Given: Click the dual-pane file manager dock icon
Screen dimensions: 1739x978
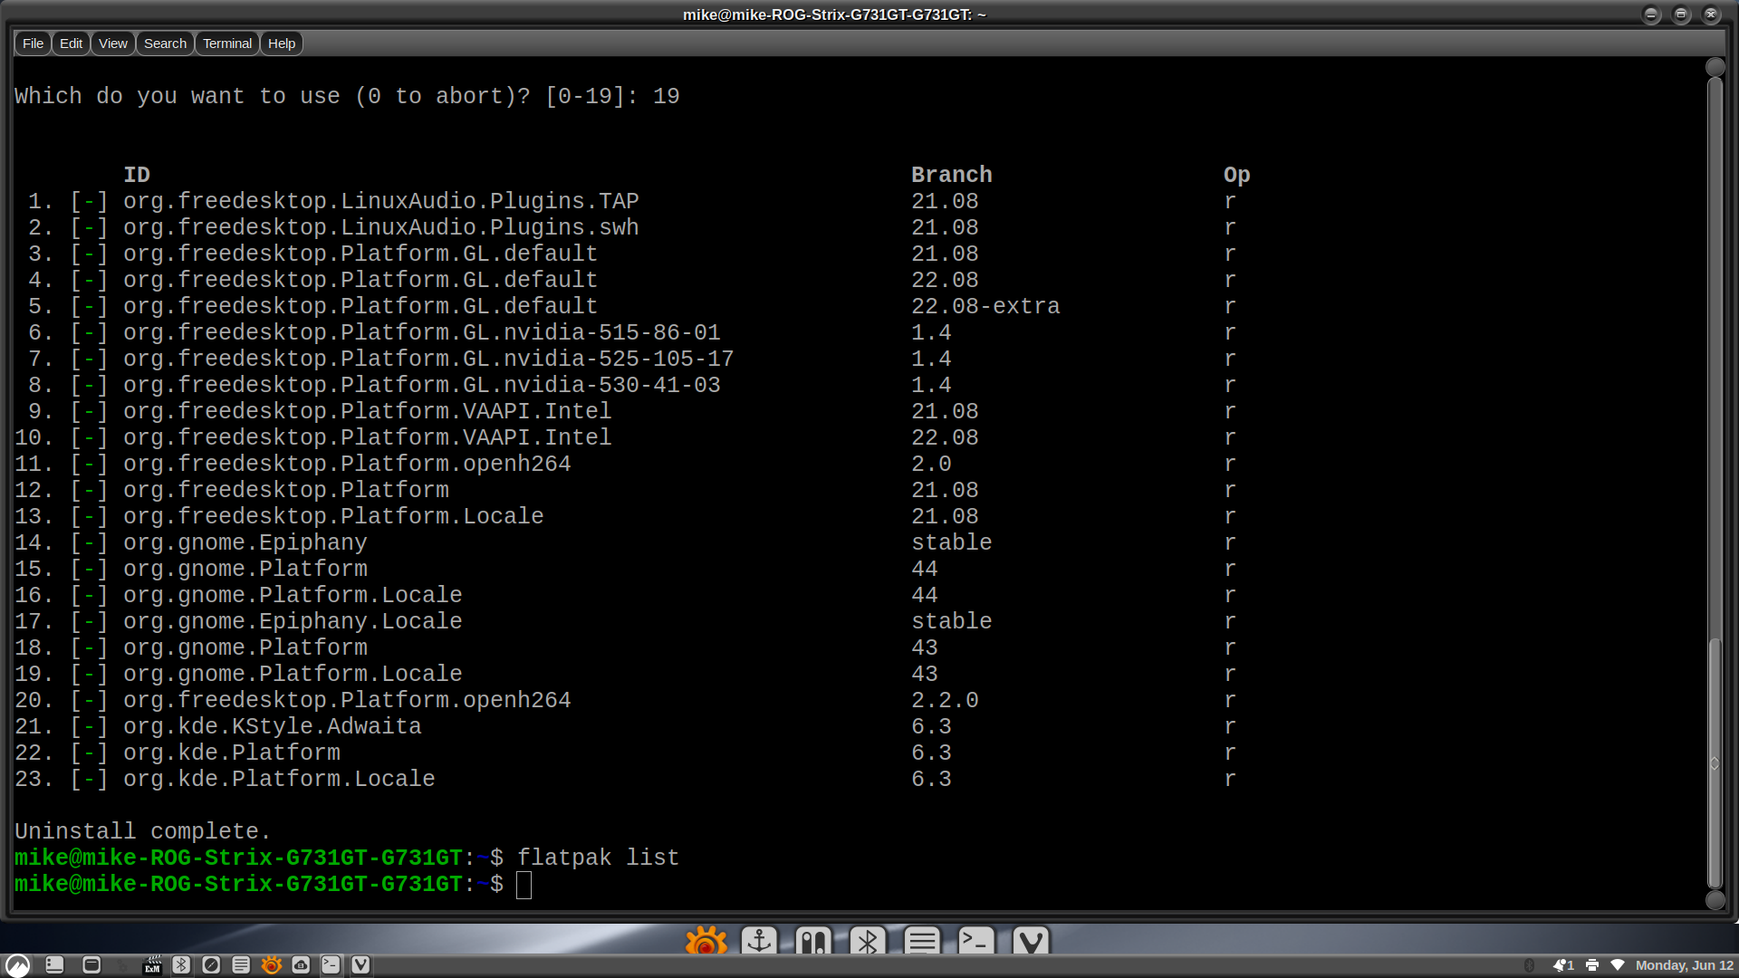Looking at the screenshot, I should point(813,942).
